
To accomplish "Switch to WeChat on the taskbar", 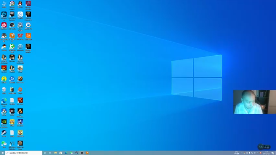I will [71, 153].
